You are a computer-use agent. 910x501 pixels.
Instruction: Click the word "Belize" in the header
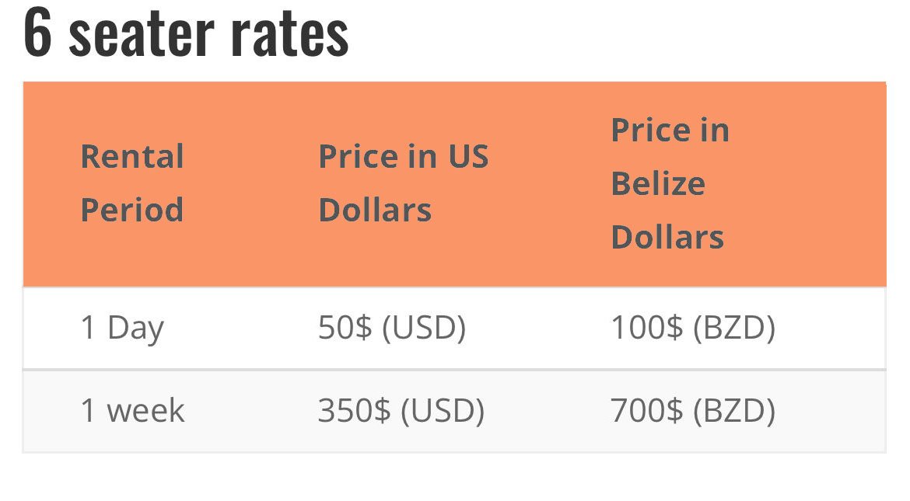click(658, 184)
